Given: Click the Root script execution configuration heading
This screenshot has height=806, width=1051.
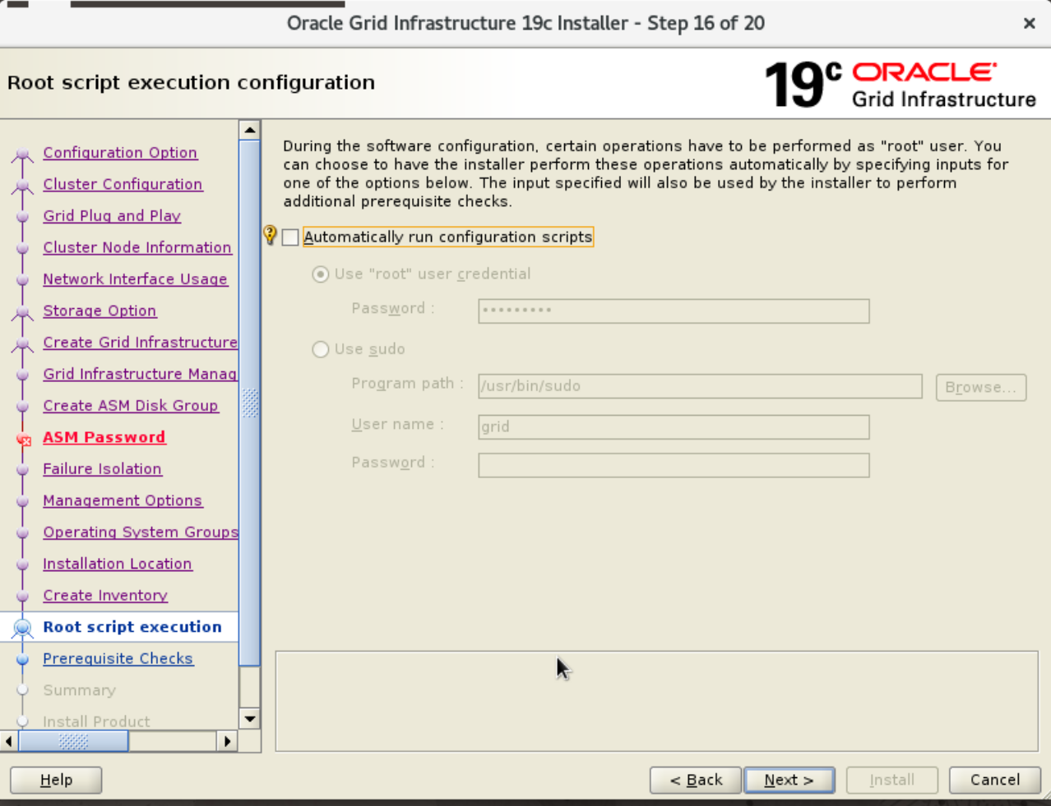Looking at the screenshot, I should point(191,82).
